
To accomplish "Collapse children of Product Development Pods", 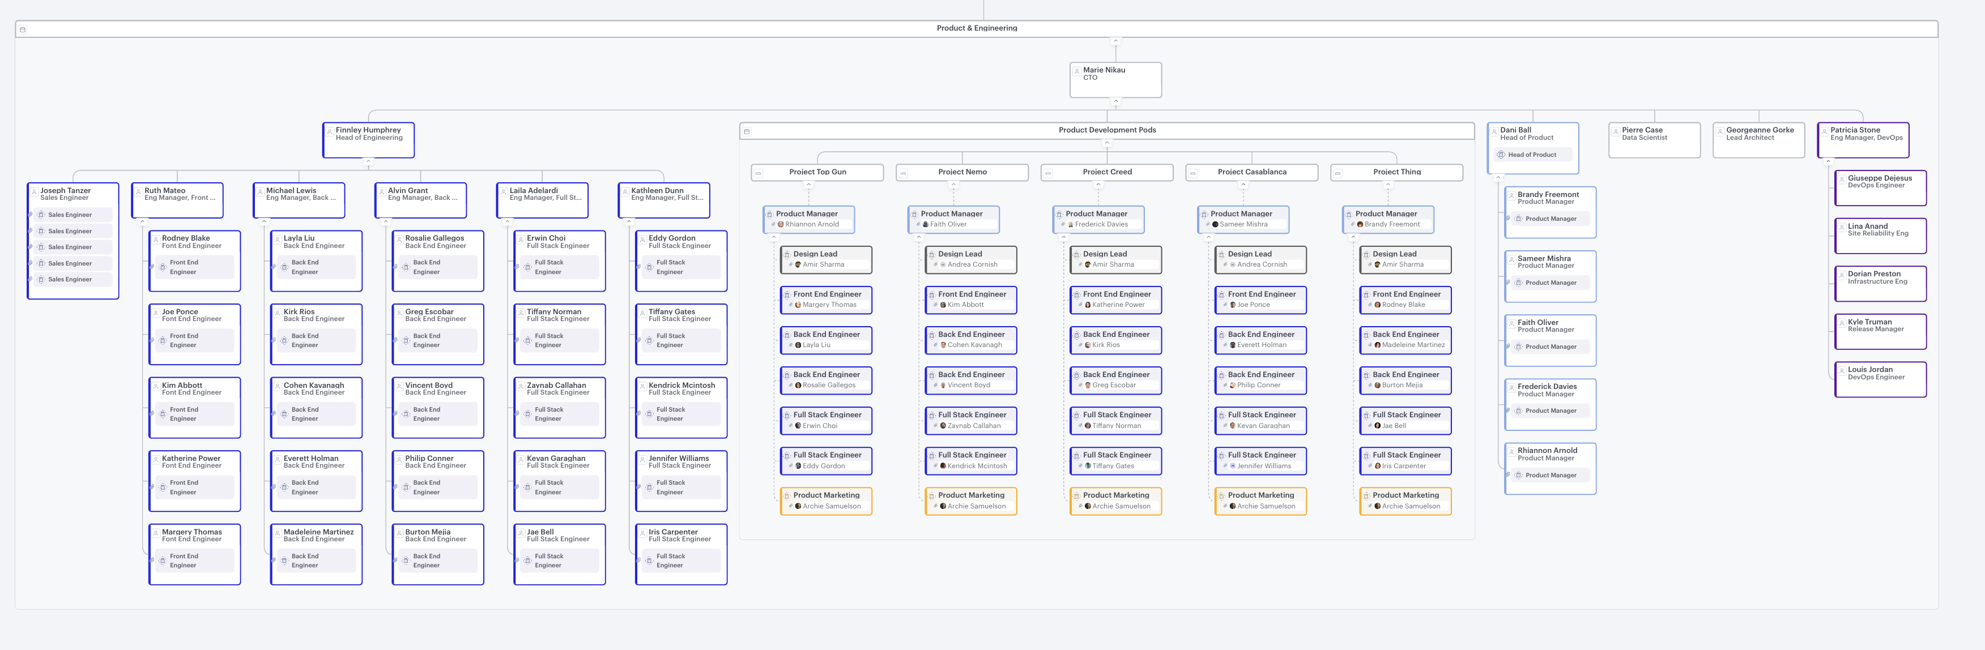I will coord(1107,143).
